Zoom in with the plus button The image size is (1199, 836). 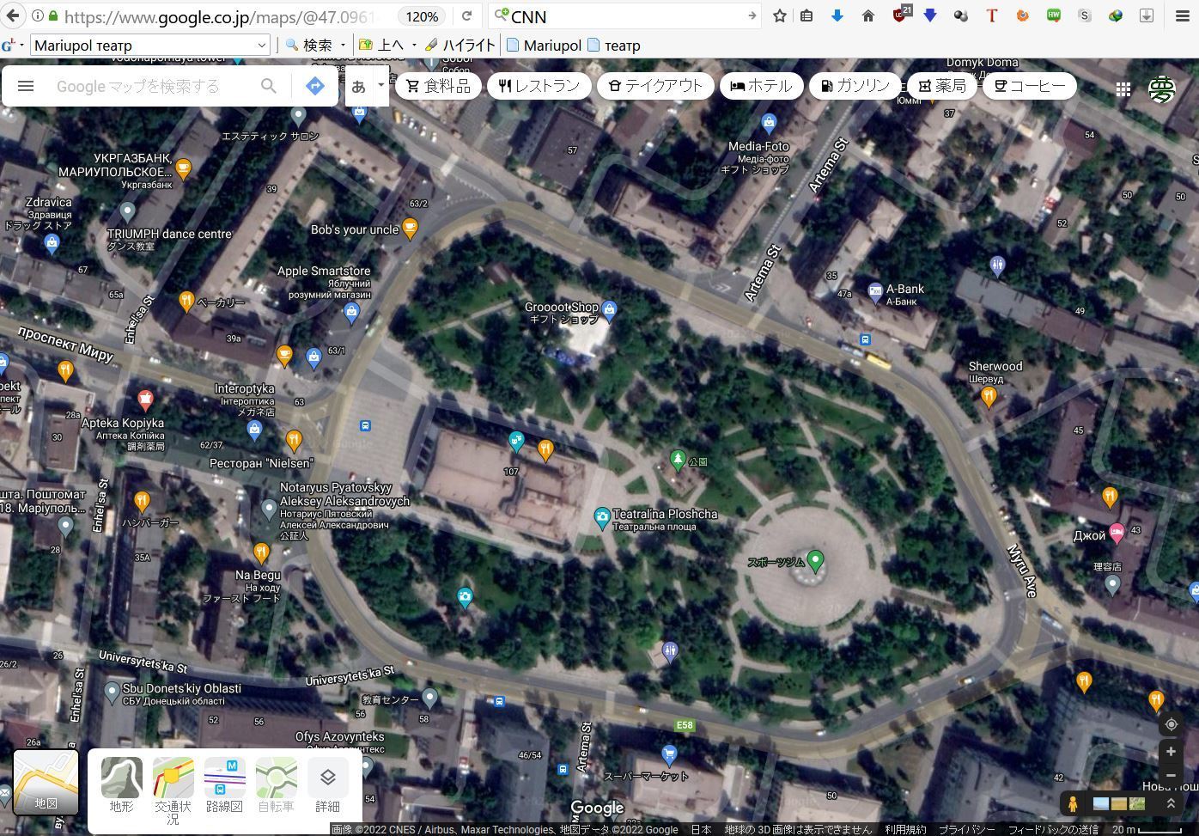[1171, 752]
